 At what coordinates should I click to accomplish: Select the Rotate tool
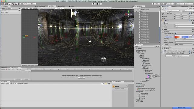pyautogui.click(x=9, y=4)
